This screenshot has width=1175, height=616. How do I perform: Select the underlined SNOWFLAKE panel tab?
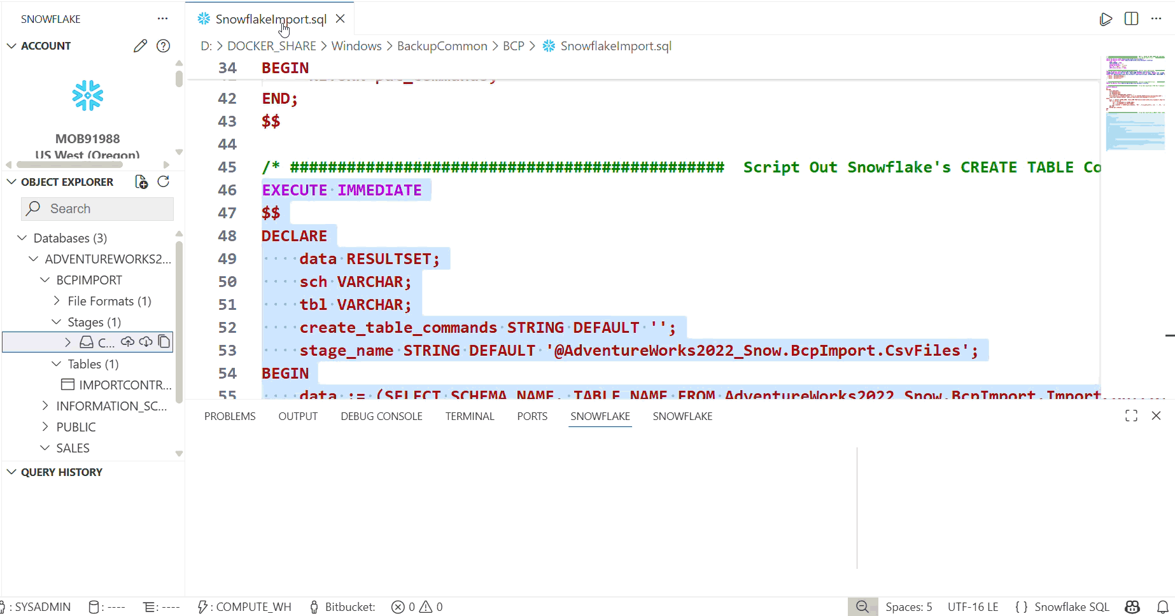coord(600,416)
